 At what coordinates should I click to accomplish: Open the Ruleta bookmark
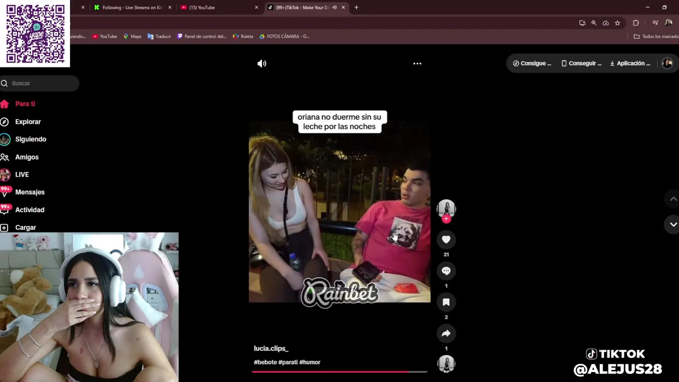tap(243, 37)
